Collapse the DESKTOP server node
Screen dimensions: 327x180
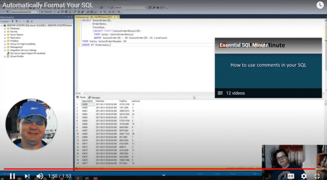point(2,25)
